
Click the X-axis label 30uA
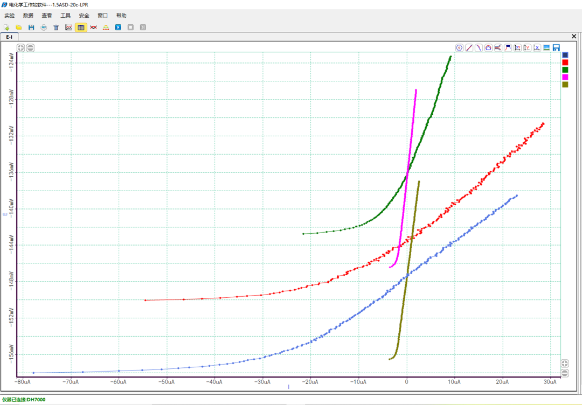point(550,382)
